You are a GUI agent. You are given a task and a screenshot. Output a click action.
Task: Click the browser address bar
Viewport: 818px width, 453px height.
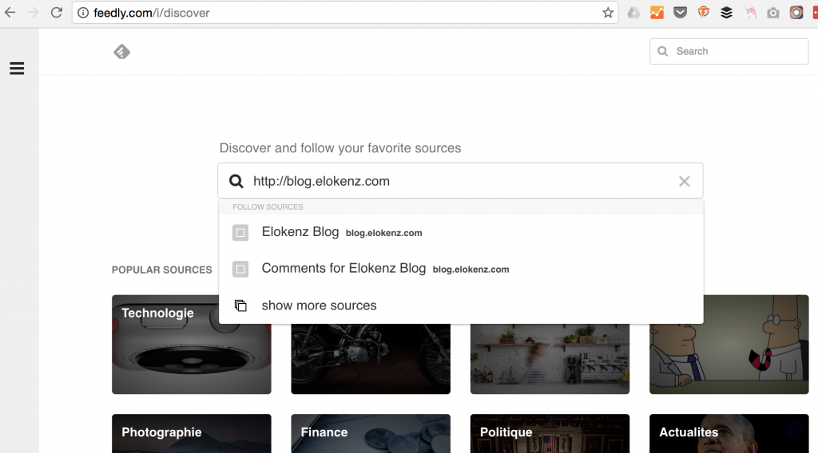(x=345, y=13)
